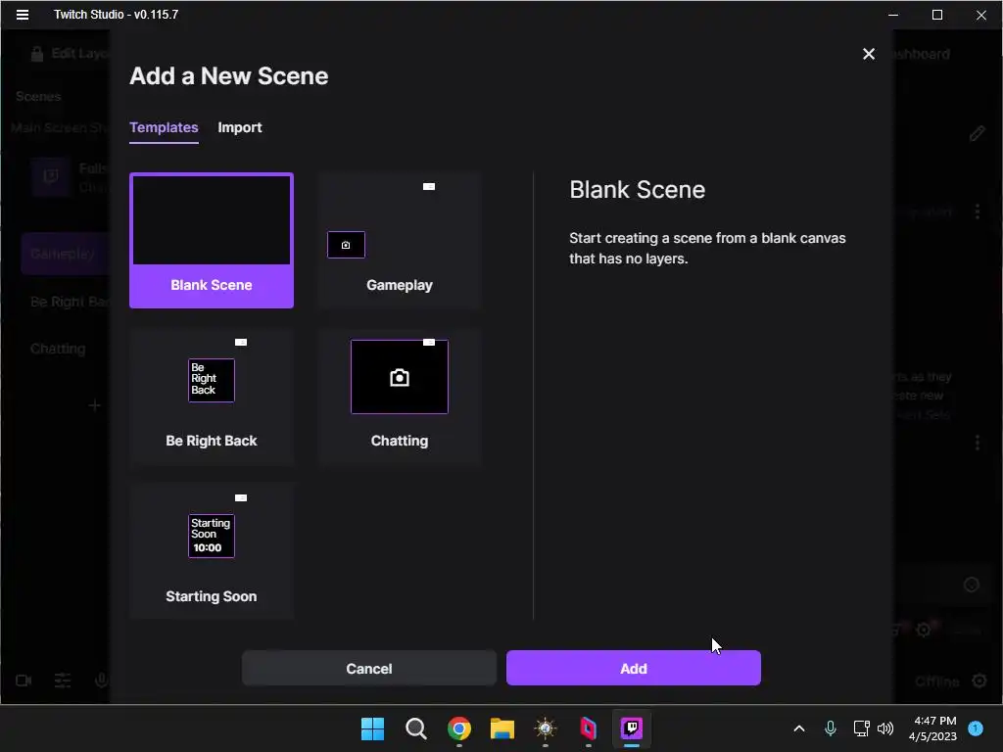Open the lower three-dot options menu

[978, 443]
